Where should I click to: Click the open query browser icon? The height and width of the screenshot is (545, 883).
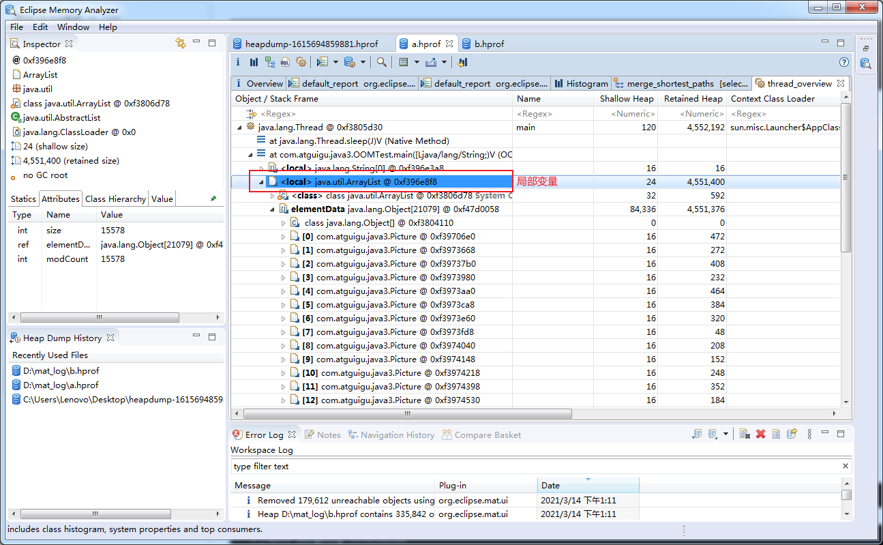[349, 62]
